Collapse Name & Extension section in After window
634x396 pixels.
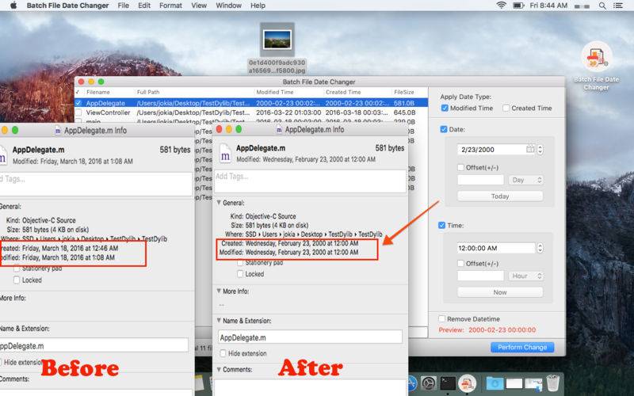[x=219, y=321]
